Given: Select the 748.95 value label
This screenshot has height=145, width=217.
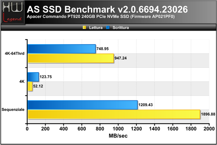Looking at the screenshot, I should point(103,49).
